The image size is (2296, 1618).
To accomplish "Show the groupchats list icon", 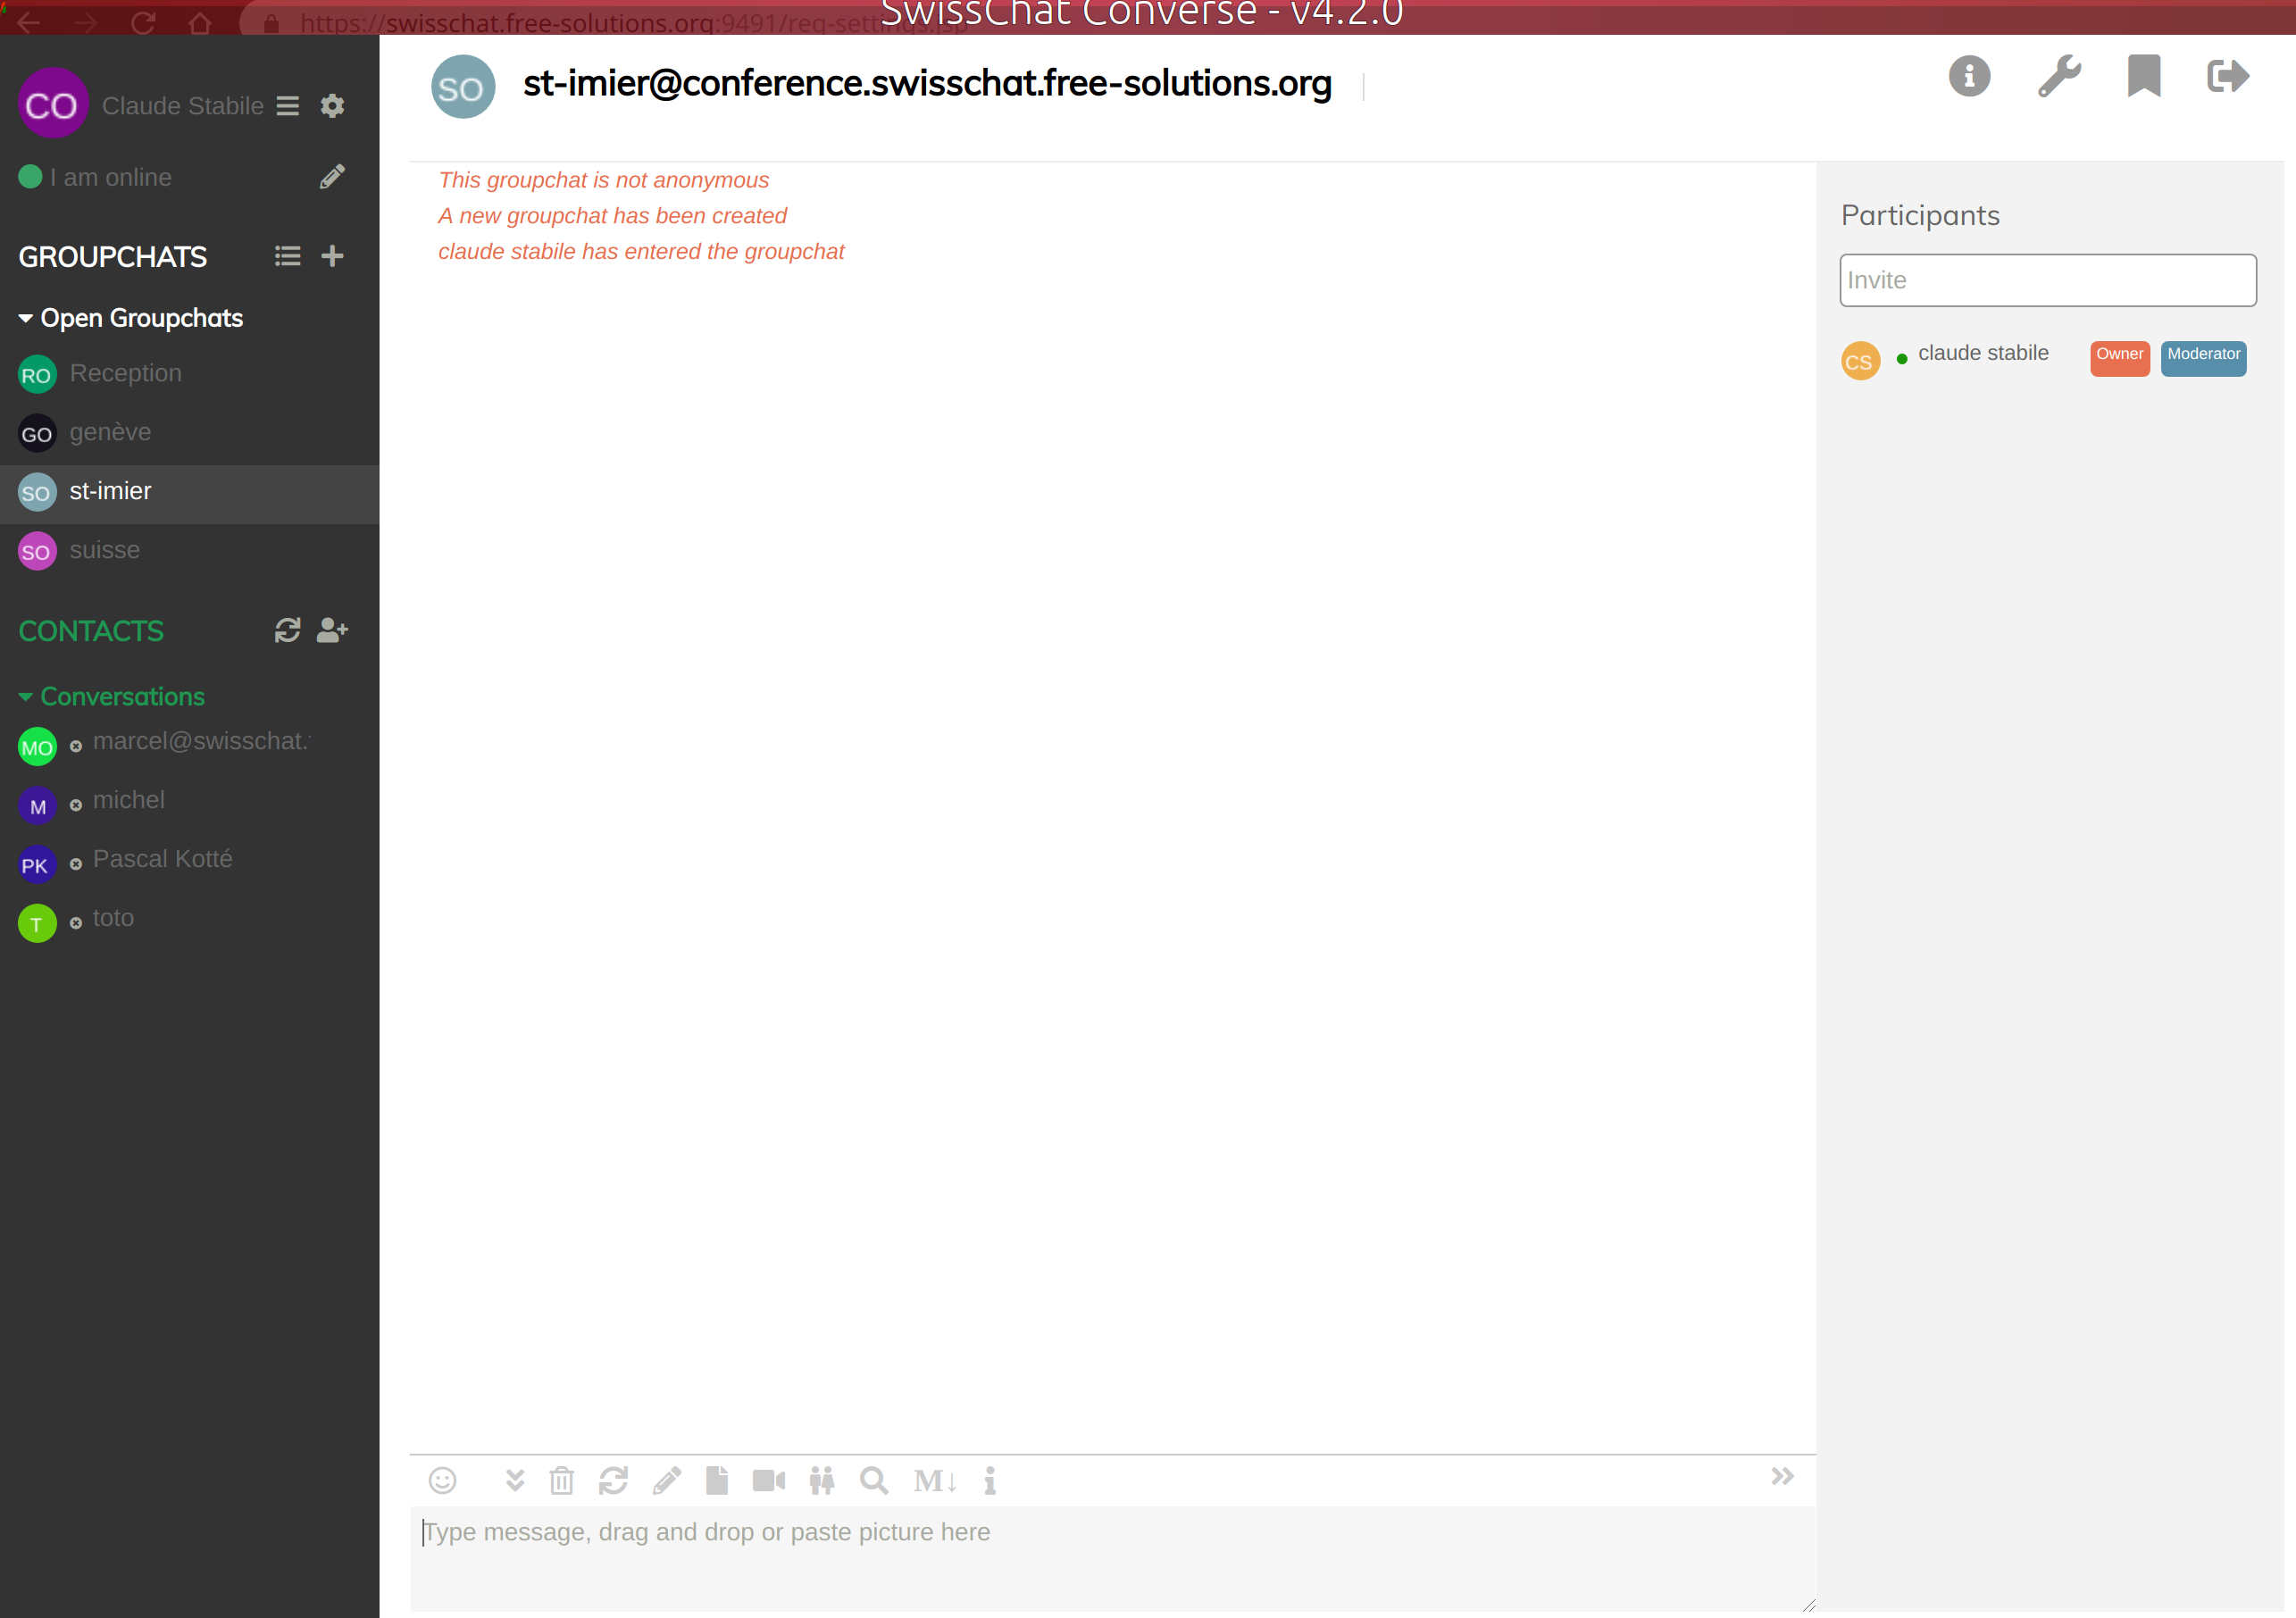I will point(288,256).
